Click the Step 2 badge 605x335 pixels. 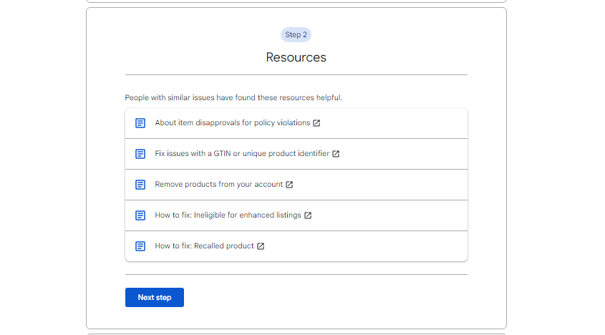[x=296, y=35]
